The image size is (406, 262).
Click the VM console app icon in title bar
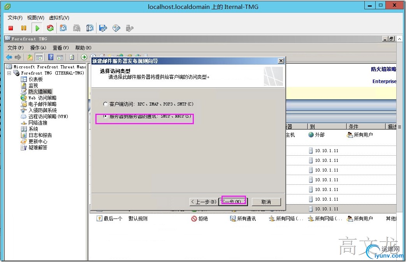[x=7, y=7]
